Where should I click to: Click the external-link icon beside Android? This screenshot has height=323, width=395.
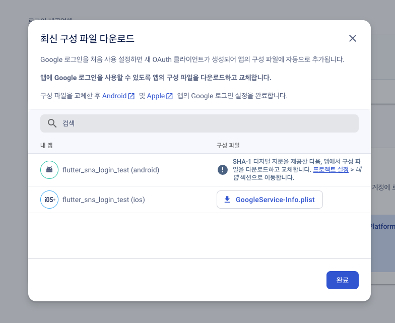pyautogui.click(x=131, y=96)
